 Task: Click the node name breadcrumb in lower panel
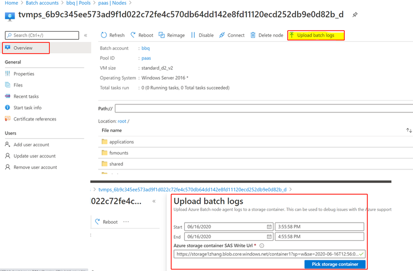(x=192, y=190)
